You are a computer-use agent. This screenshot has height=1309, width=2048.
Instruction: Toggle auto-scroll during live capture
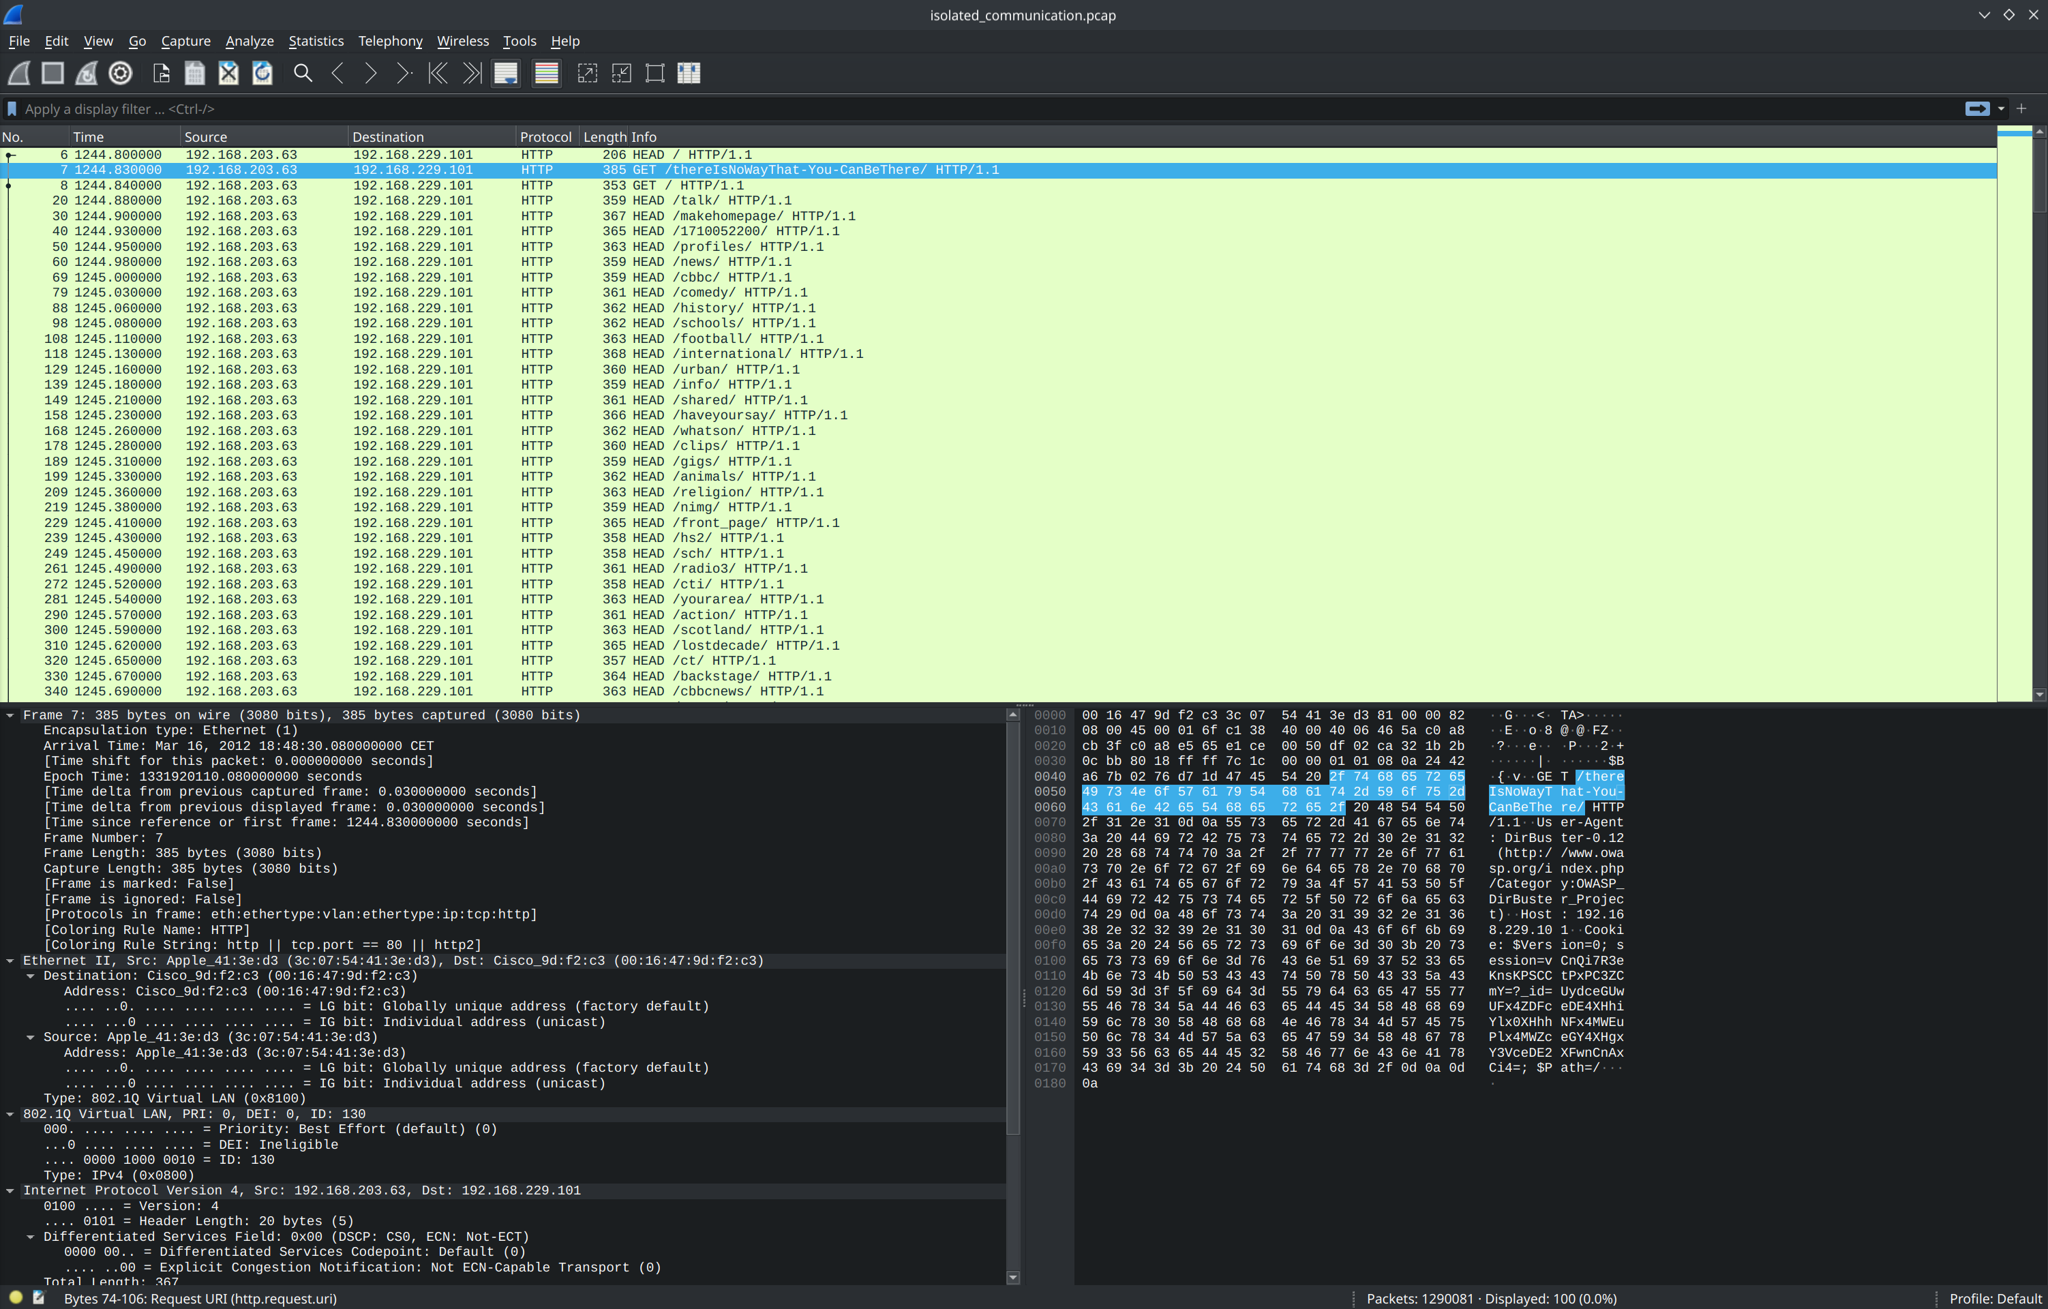[506, 73]
